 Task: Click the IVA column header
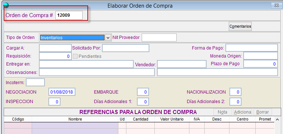coord(197,119)
